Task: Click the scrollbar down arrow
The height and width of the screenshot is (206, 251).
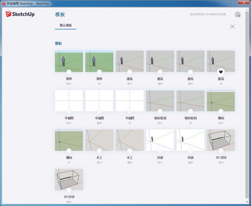Action: 247,202
